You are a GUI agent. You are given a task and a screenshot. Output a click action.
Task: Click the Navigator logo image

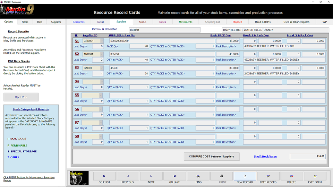(79, 178)
